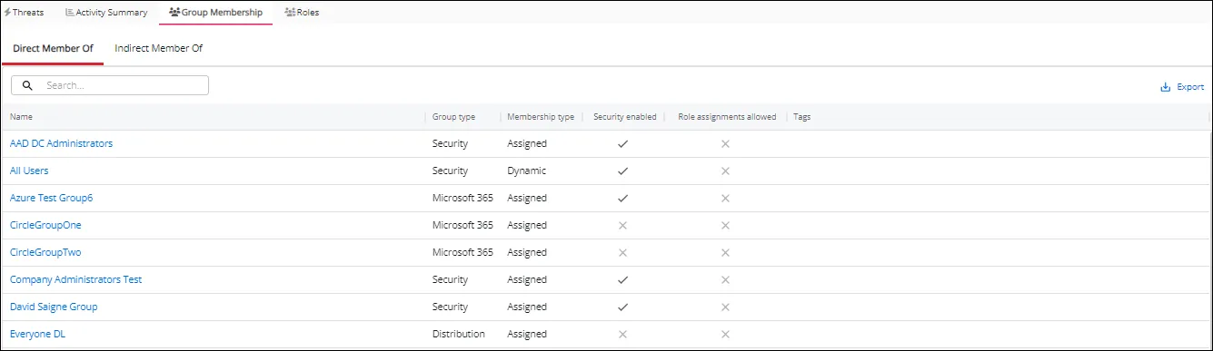Viewport: 1213px width, 351px height.
Task: Click the Export link text
Action: pos(1190,87)
